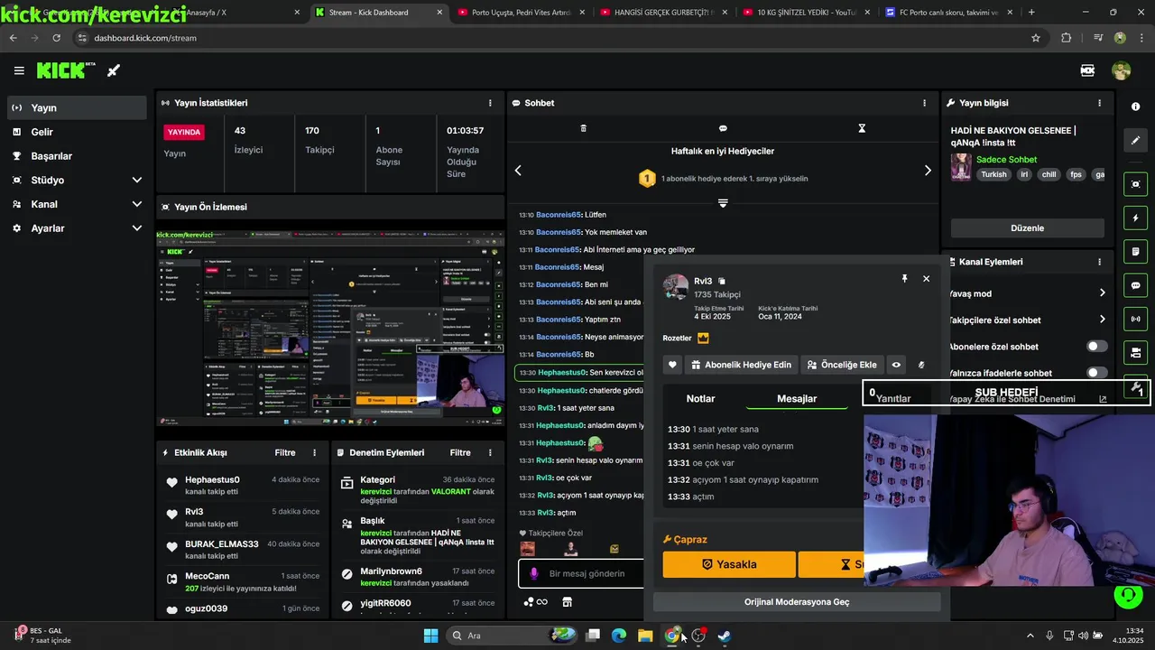Open Kick camera icon in header
This screenshot has width=1155, height=650.
click(1087, 70)
